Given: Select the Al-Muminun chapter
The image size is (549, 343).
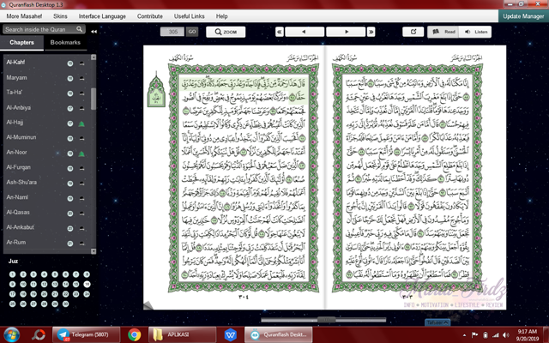Looking at the screenshot, I should coord(21,137).
